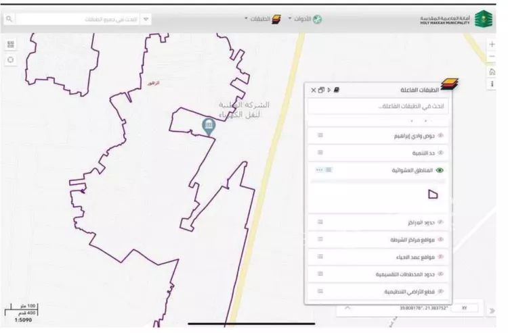The width and height of the screenshot is (508, 333).
Task: Open the مواقع مراكز الشرطة list handle
Action: 320,239
